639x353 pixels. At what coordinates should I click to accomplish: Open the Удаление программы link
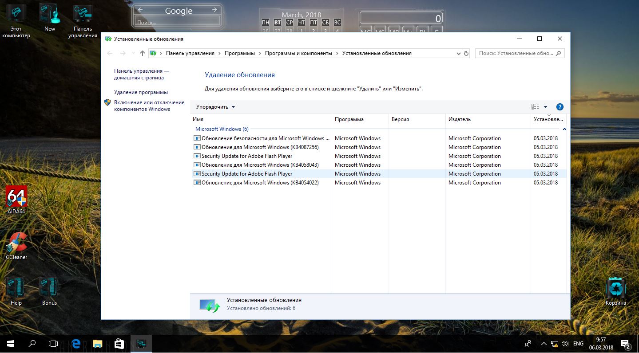point(141,92)
